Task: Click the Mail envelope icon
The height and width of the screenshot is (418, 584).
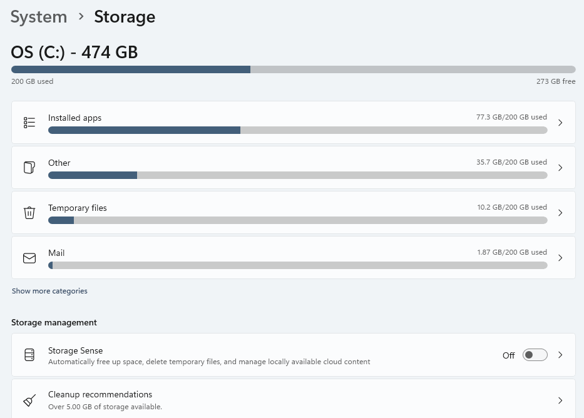Action: 29,258
